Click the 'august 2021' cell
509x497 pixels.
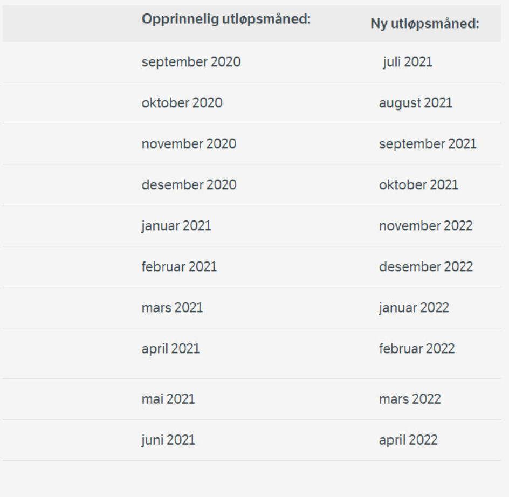[415, 103]
